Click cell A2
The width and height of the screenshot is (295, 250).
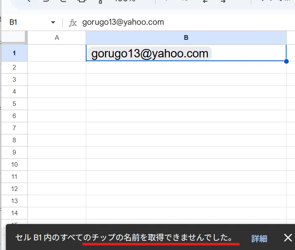(x=57, y=67)
